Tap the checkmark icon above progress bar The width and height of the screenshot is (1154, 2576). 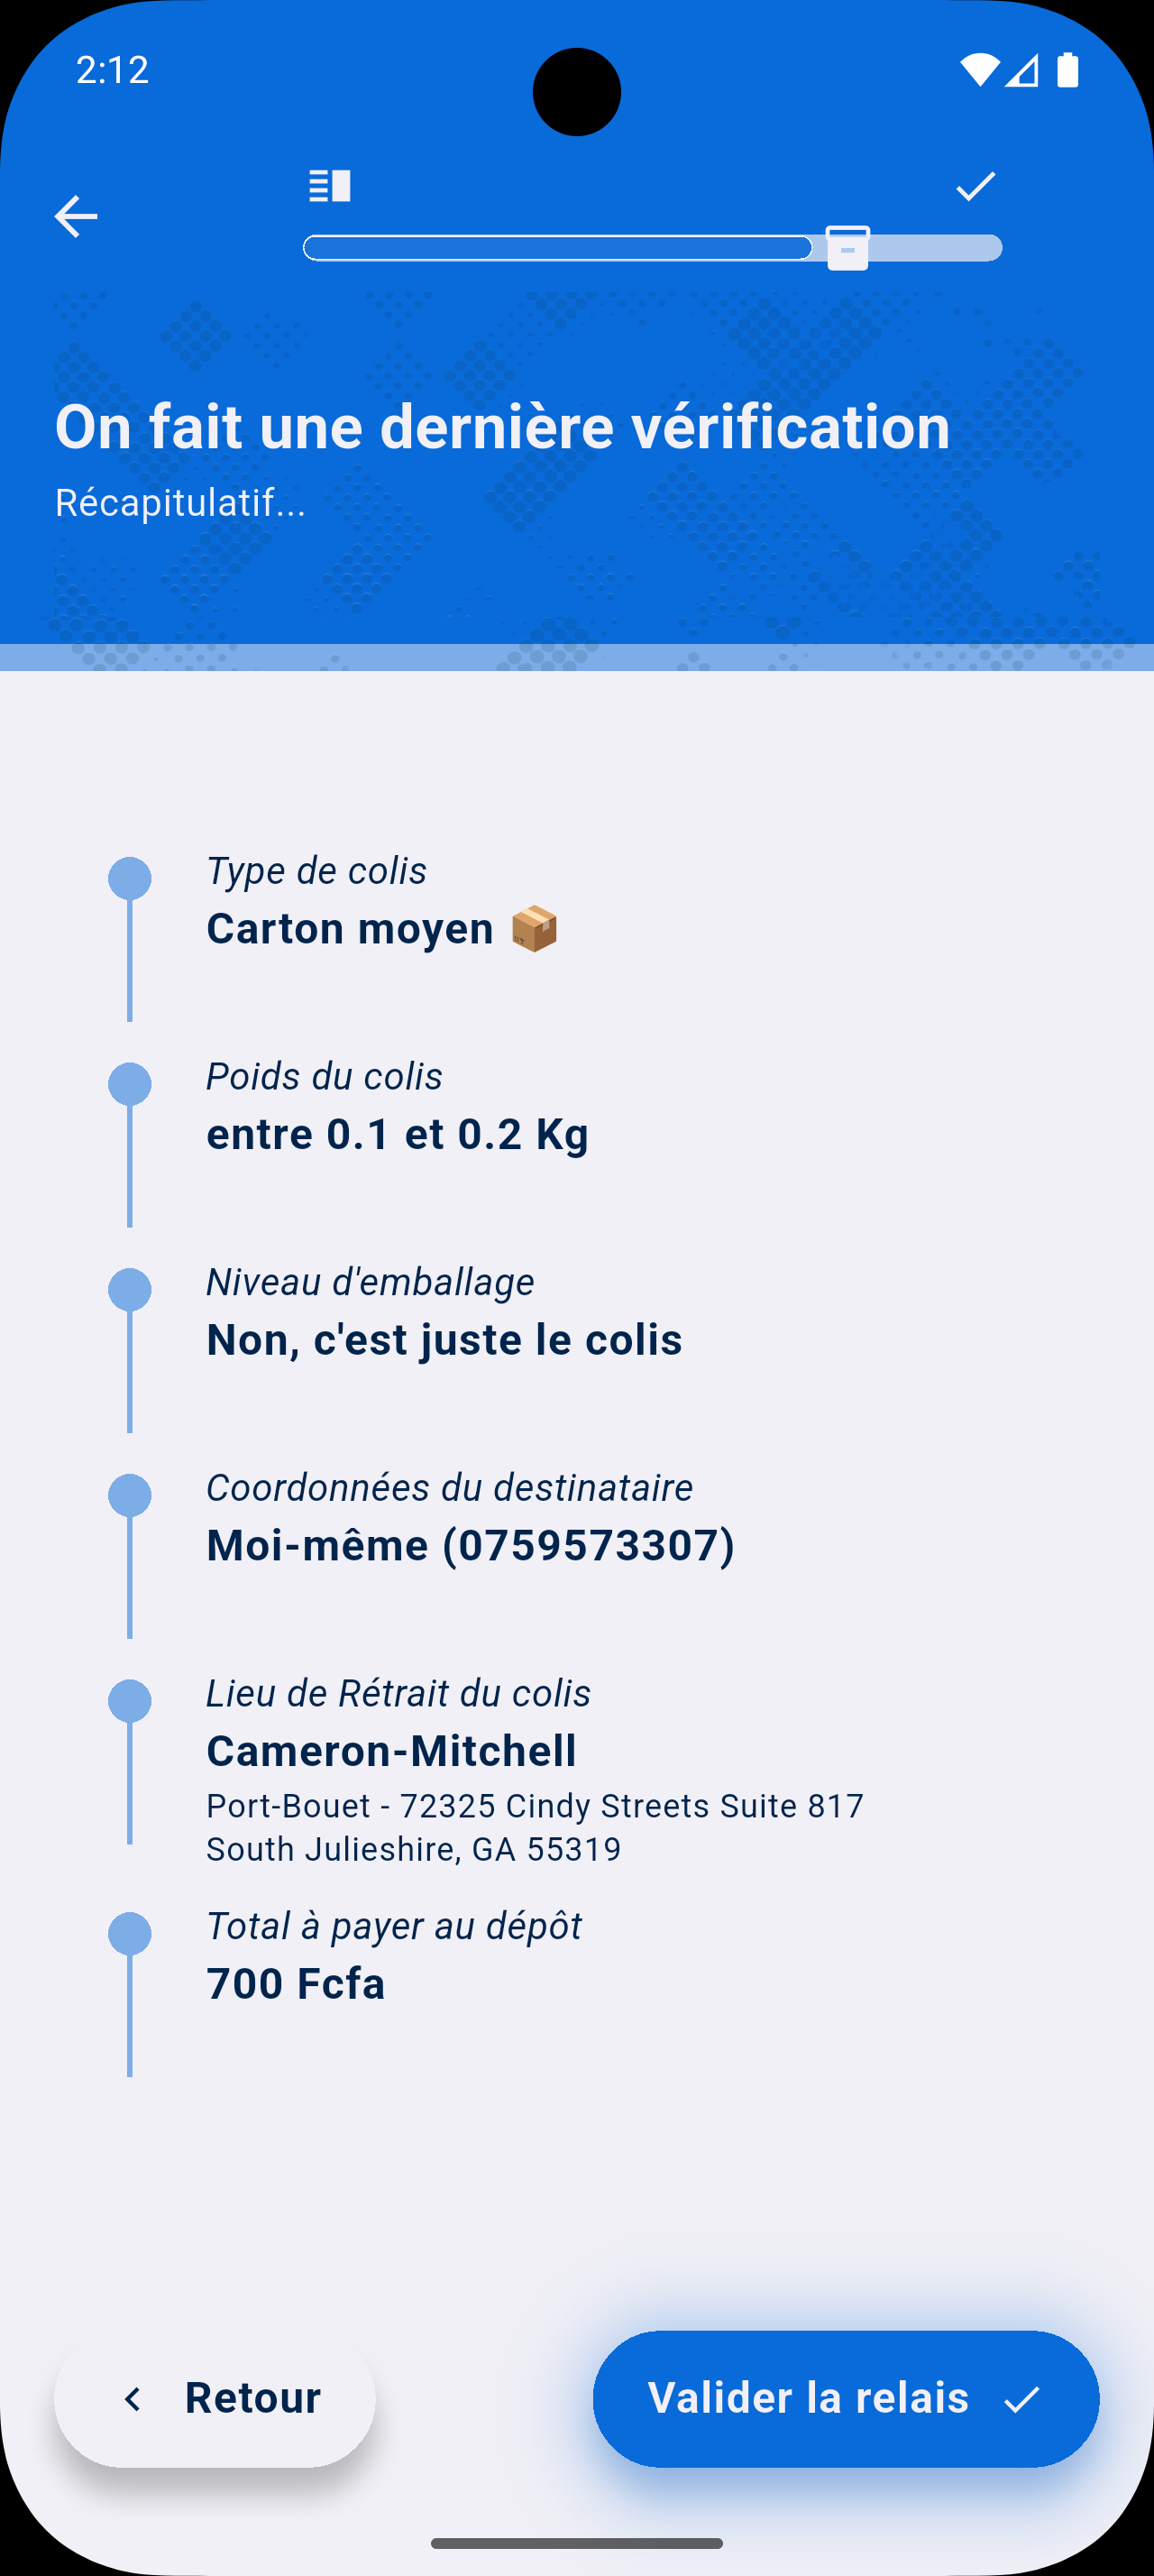pos(975,186)
